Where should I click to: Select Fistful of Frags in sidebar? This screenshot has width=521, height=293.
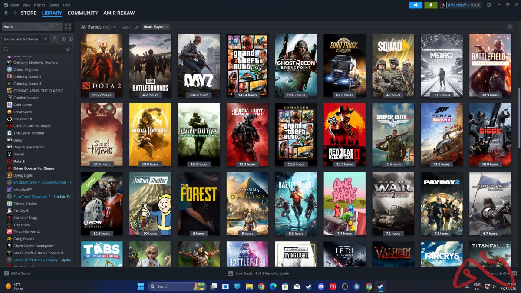[26, 217]
